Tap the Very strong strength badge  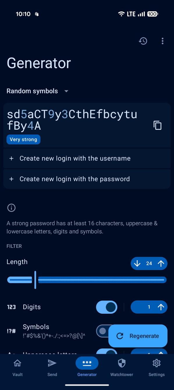23,140
